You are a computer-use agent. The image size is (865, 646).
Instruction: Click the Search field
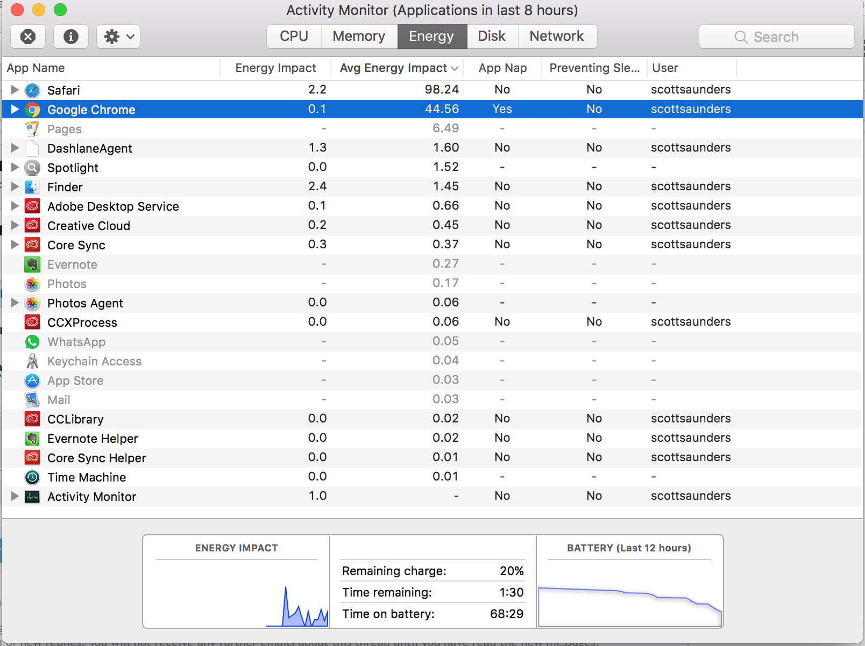click(x=777, y=37)
